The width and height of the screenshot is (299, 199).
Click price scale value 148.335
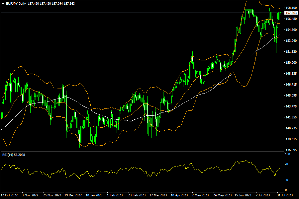[291, 74]
